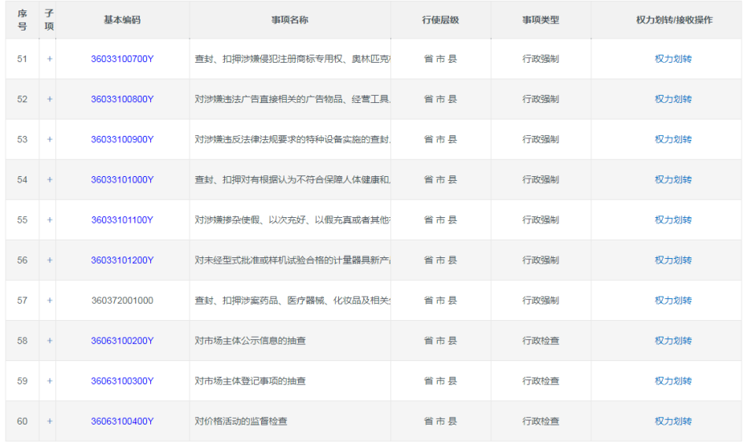Open code link 36063100400Y
Viewport: 748px width, 443px height.
pos(122,420)
